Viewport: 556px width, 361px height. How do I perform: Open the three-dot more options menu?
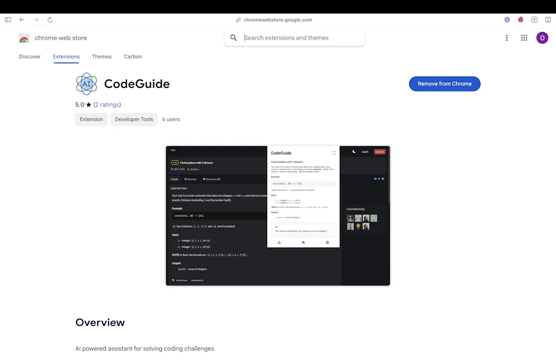tap(507, 38)
